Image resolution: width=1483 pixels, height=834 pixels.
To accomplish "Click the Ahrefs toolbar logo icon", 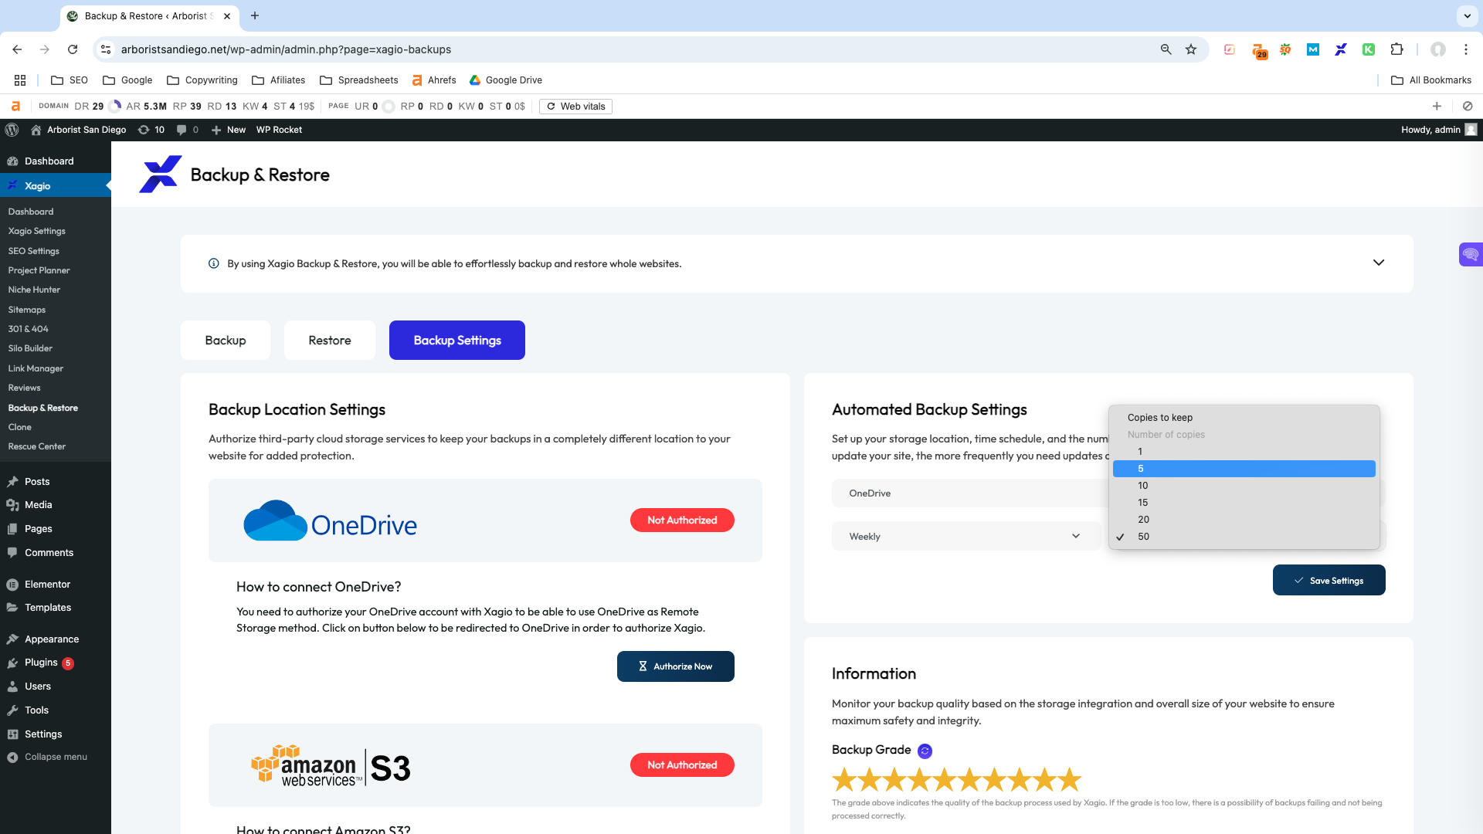I will (15, 107).
